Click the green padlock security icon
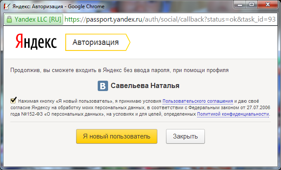This screenshot has height=170, width=281. click(x=9, y=19)
